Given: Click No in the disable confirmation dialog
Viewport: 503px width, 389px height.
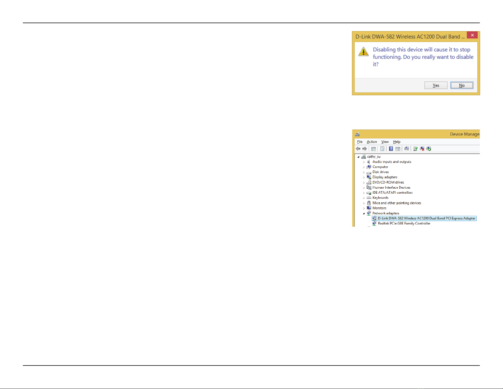Looking at the screenshot, I should (462, 85).
